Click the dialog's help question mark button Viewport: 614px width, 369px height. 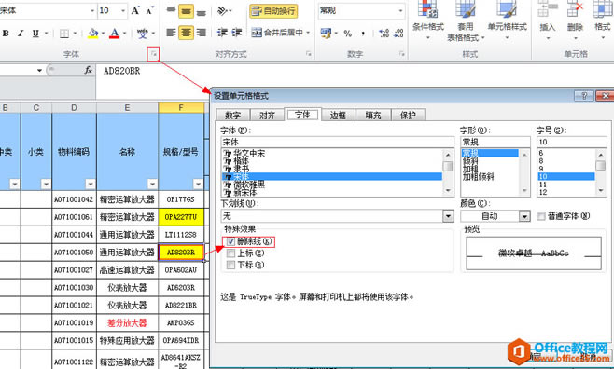[584, 95]
